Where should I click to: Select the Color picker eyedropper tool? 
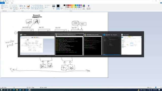point(23,8)
